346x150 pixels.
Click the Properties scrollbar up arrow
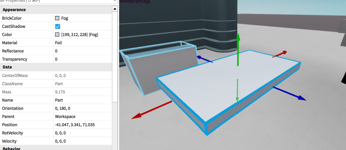point(115,8)
